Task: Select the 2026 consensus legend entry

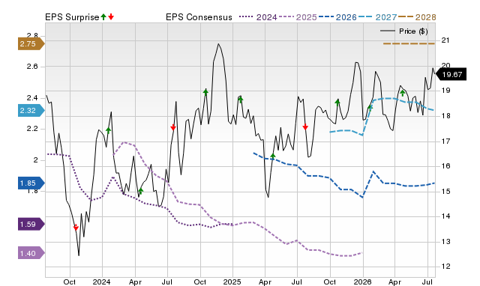Action: [337, 17]
